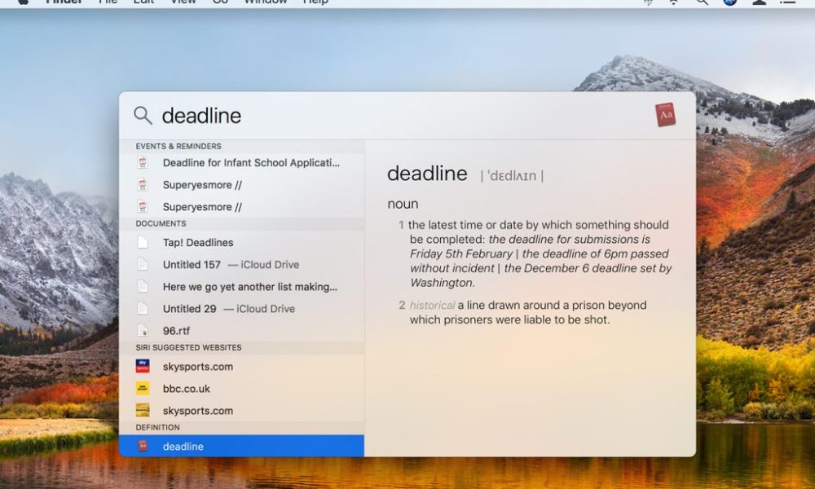Image resolution: width=815 pixels, height=489 pixels.
Task: Select the file icon beside 96.rtf
Action: 143,331
